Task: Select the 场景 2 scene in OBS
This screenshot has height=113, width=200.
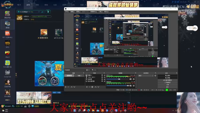Action: 79,76
